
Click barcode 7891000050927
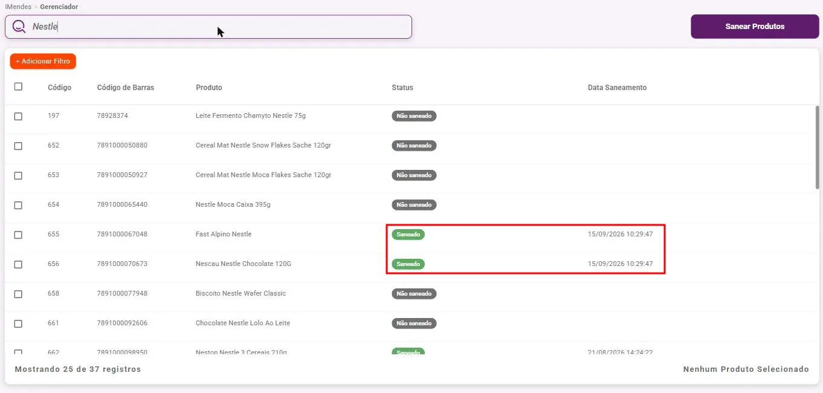point(122,175)
